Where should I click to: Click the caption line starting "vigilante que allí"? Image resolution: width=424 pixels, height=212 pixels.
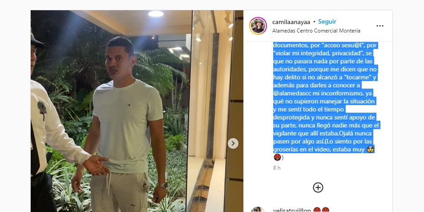click(x=322, y=134)
